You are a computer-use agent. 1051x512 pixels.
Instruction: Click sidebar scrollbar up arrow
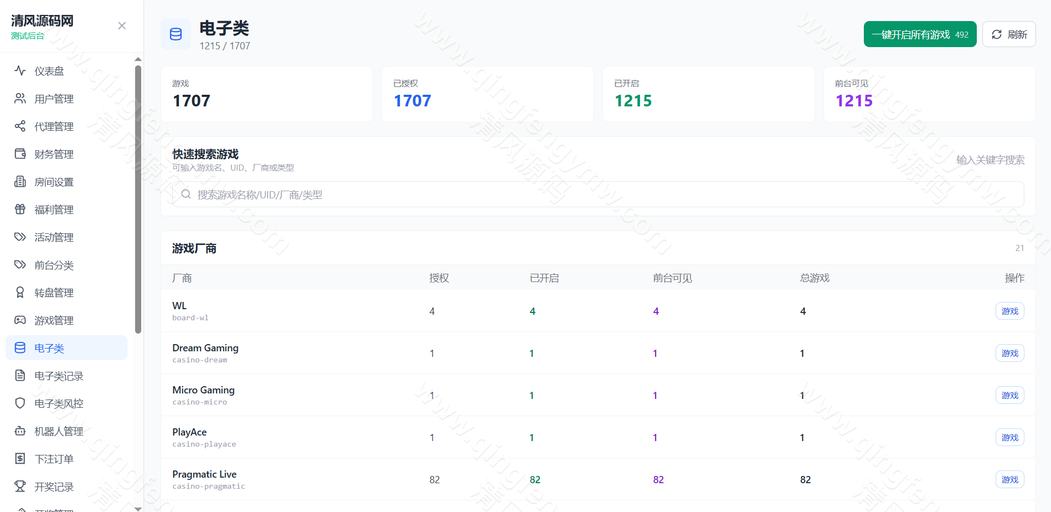coord(138,59)
